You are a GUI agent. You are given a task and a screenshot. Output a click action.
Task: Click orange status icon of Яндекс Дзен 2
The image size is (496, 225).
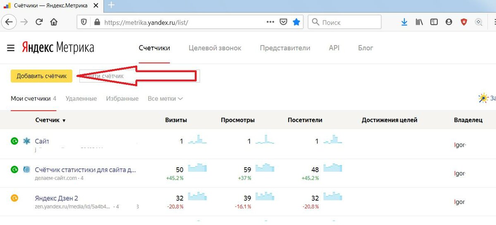(x=14, y=198)
